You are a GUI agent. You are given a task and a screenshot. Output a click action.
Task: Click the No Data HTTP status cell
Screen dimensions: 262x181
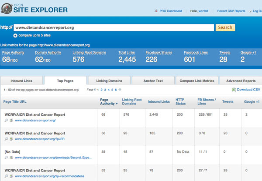[x=183, y=152]
